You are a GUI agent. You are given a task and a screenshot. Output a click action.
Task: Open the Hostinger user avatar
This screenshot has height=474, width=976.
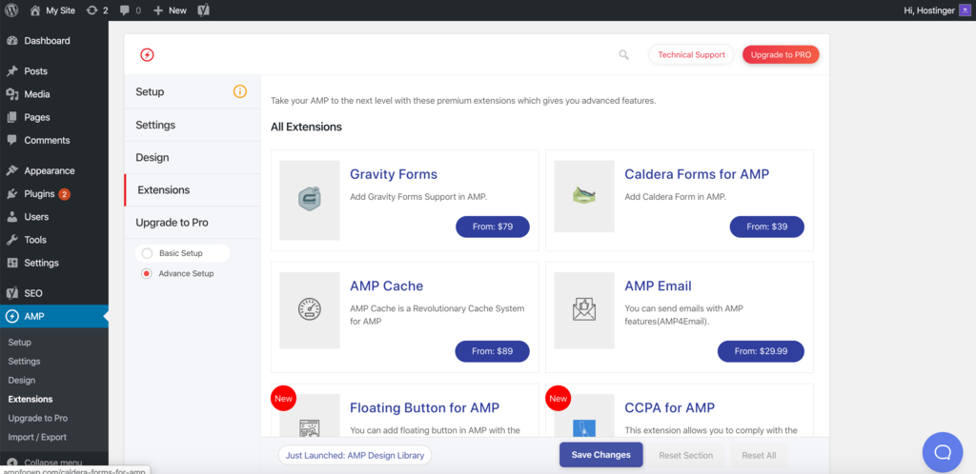tap(965, 10)
